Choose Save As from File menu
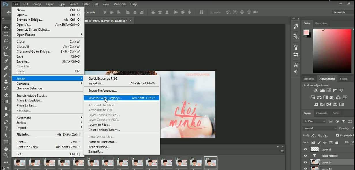Screen dimensions: 355x170 [x=48, y=61]
